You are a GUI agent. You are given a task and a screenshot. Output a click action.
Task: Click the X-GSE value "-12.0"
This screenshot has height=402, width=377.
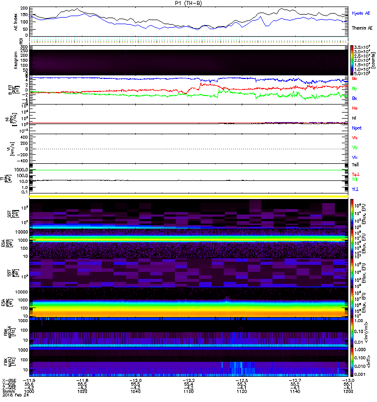tap(135, 380)
